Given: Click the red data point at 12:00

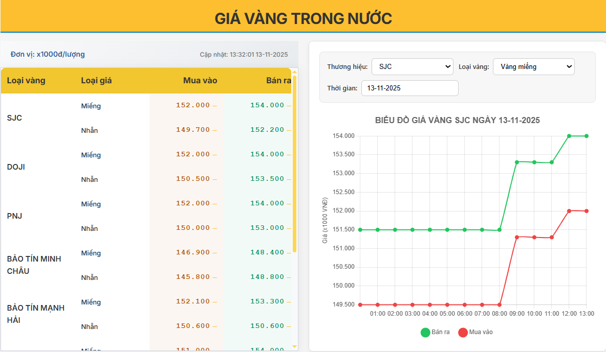Looking at the screenshot, I should (569, 210).
